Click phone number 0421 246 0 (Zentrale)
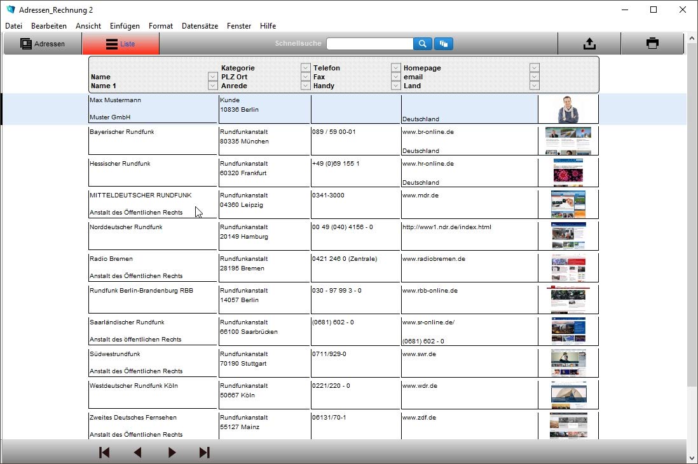The image size is (698, 464). pyautogui.click(x=345, y=259)
